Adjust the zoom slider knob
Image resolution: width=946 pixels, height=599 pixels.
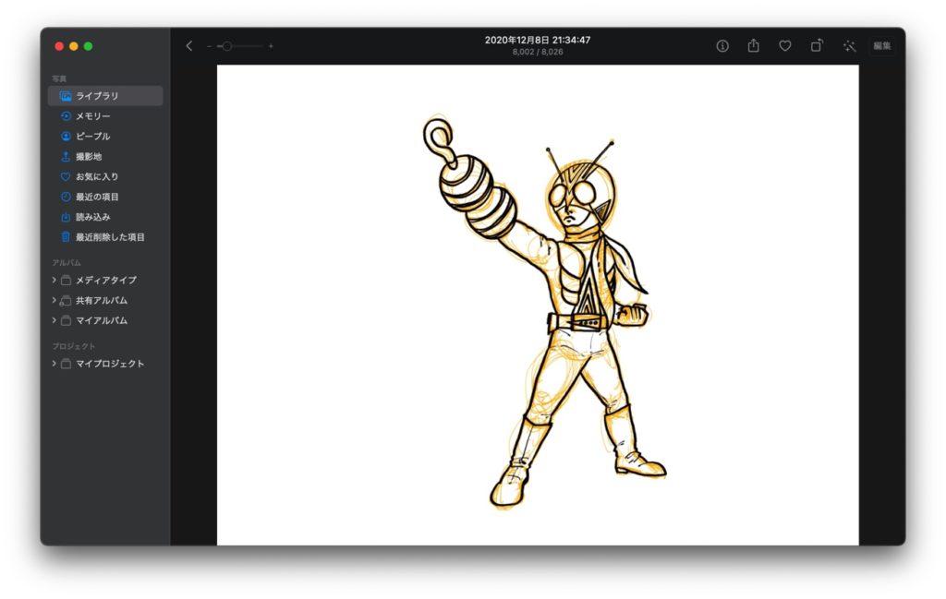[x=227, y=46]
